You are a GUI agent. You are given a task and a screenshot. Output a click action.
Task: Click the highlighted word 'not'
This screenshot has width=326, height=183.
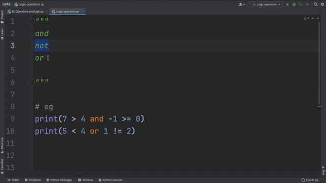pyautogui.click(x=42, y=46)
